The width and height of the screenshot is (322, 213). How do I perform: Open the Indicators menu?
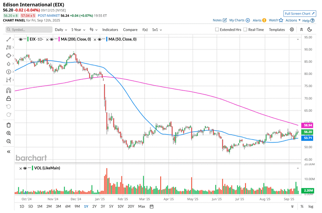coord(110,30)
